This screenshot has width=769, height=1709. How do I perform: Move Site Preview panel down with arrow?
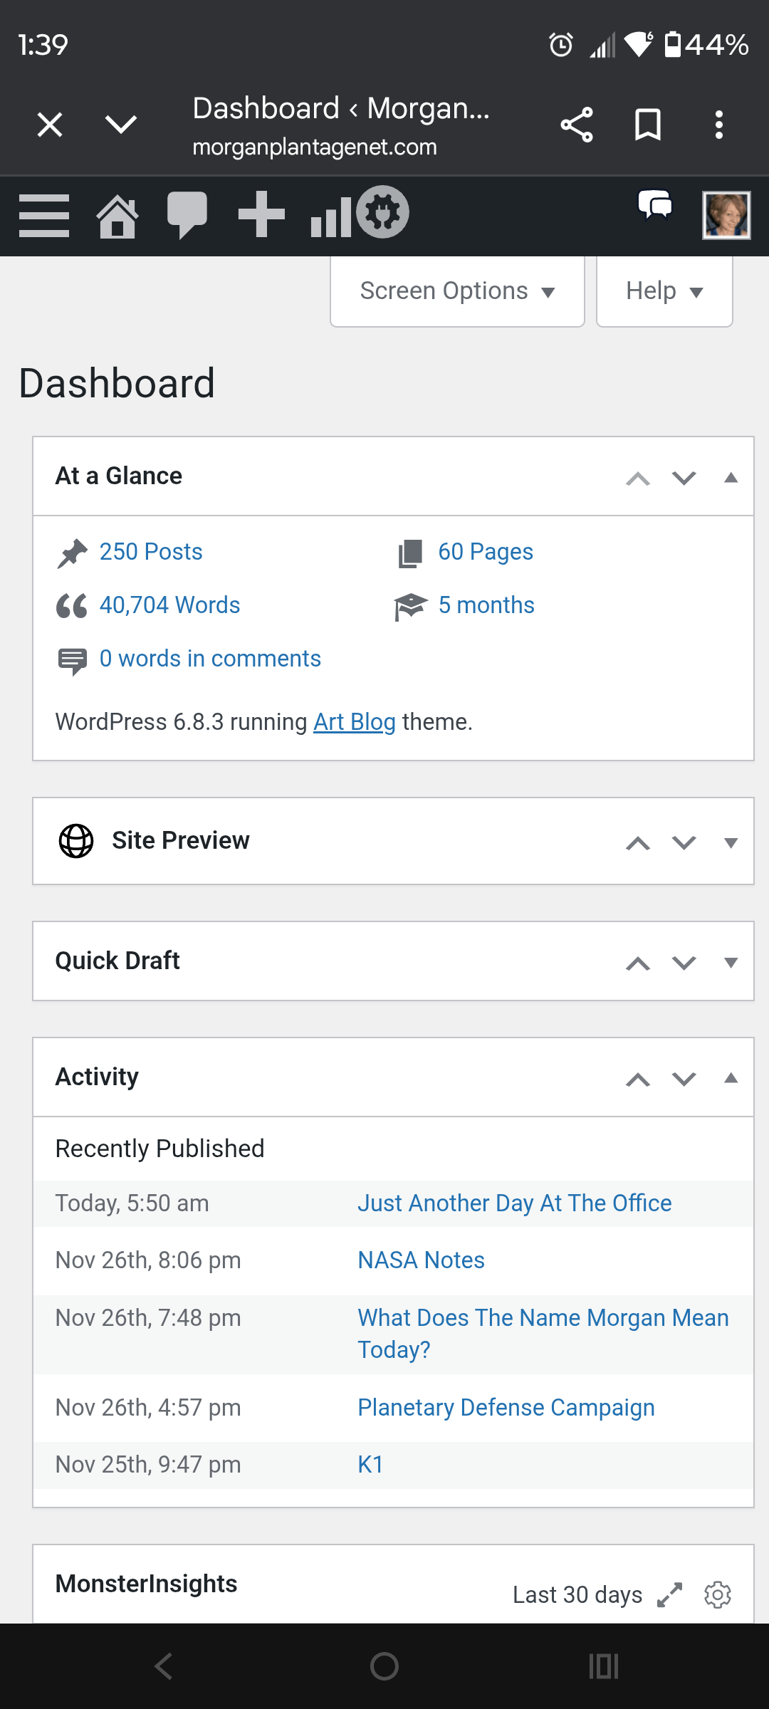point(684,842)
